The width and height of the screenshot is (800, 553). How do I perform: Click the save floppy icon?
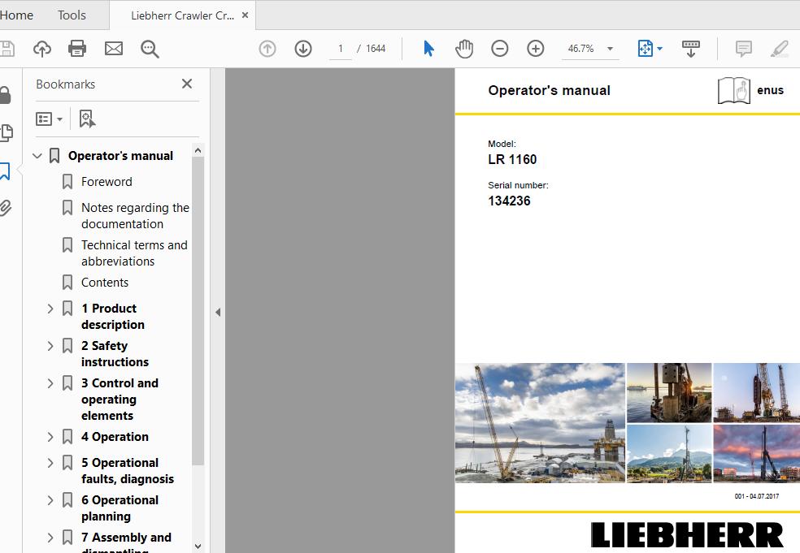(x=7, y=49)
